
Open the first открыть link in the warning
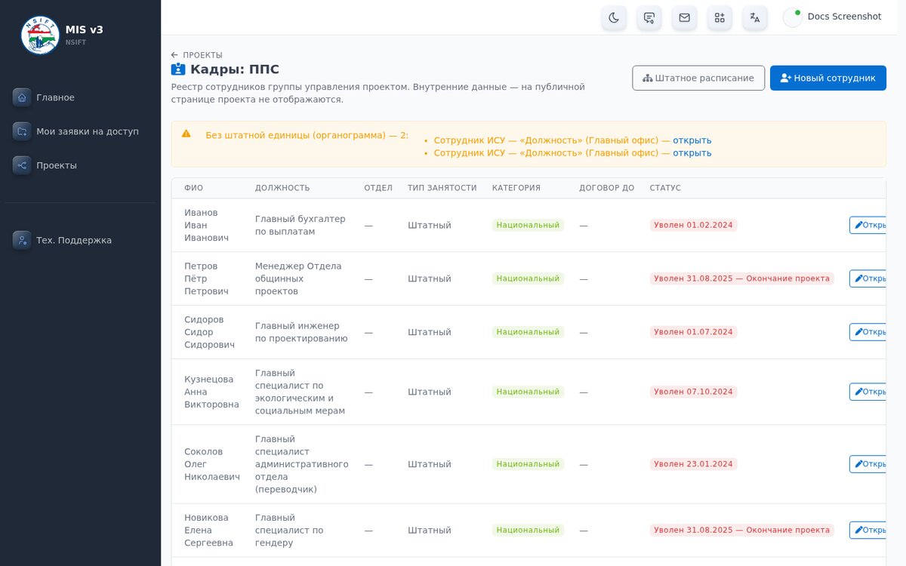[692, 140]
